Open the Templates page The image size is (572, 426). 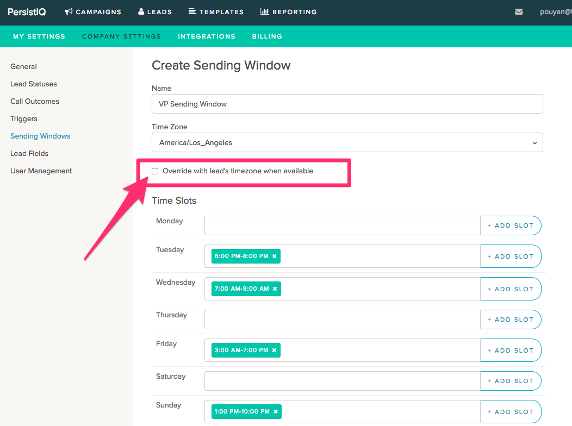(216, 12)
